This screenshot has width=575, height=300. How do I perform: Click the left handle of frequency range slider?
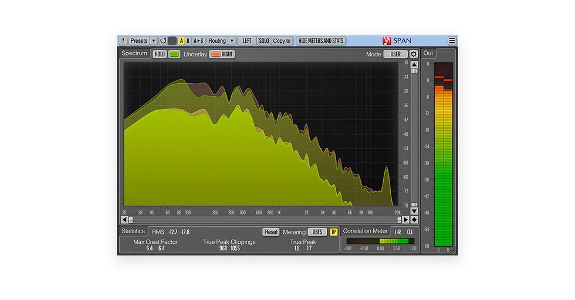131,220
